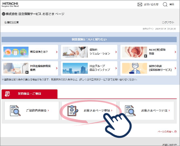Click the chevron on 保険の相談 card
This screenshot has width=180, height=146.
(175, 68)
